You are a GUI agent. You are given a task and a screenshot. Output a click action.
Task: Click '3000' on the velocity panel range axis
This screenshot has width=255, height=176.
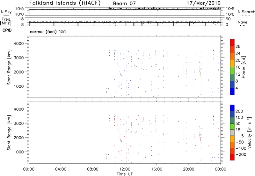click(x=19, y=123)
